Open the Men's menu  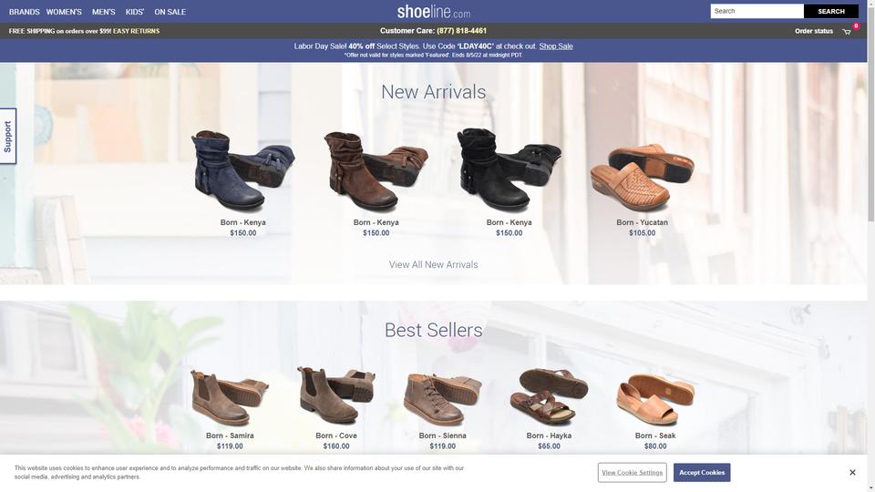coord(103,12)
